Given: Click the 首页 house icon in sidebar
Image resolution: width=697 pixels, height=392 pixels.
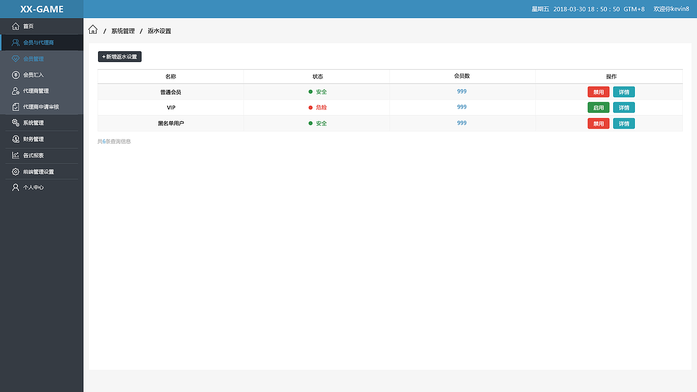Looking at the screenshot, I should click(16, 26).
